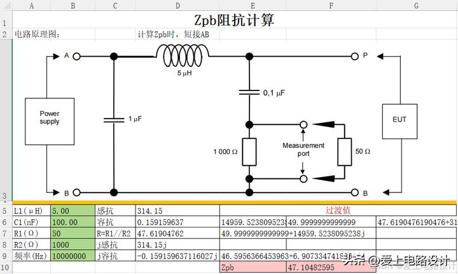Click the cell with value 314.15j
Image resolution: width=458 pixels, height=274 pixels.
pyautogui.click(x=177, y=245)
